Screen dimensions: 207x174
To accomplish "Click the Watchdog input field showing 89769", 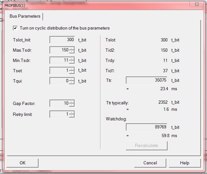I will (147, 127).
